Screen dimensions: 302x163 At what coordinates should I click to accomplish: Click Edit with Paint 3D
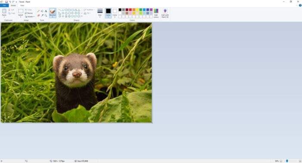165,13
